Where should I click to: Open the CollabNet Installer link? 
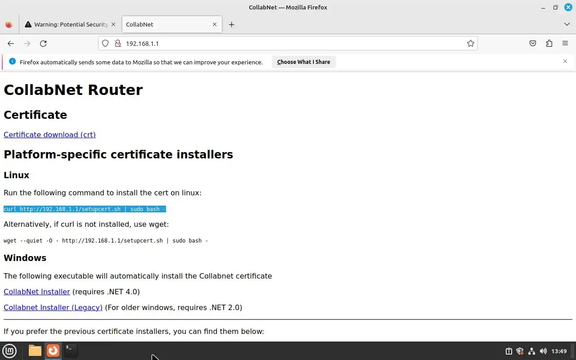37,292
